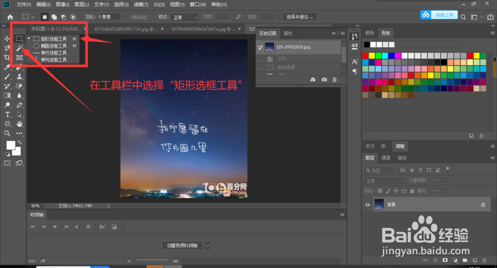Create new snapshot camera icon in History
The width and height of the screenshot is (497, 268).
324,80
